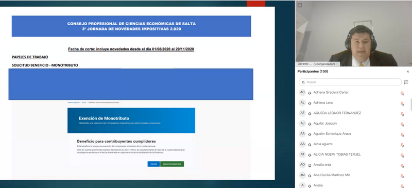Image resolution: width=412 pixels, height=188 pixels.
Task: Click the Participantes (100) panel header
Action: [313, 72]
